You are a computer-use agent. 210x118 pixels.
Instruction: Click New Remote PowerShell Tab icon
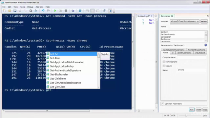coord(73,11)
